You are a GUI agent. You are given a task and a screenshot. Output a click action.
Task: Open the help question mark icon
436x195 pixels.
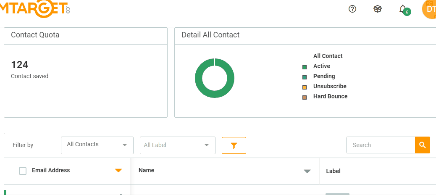coord(352,9)
